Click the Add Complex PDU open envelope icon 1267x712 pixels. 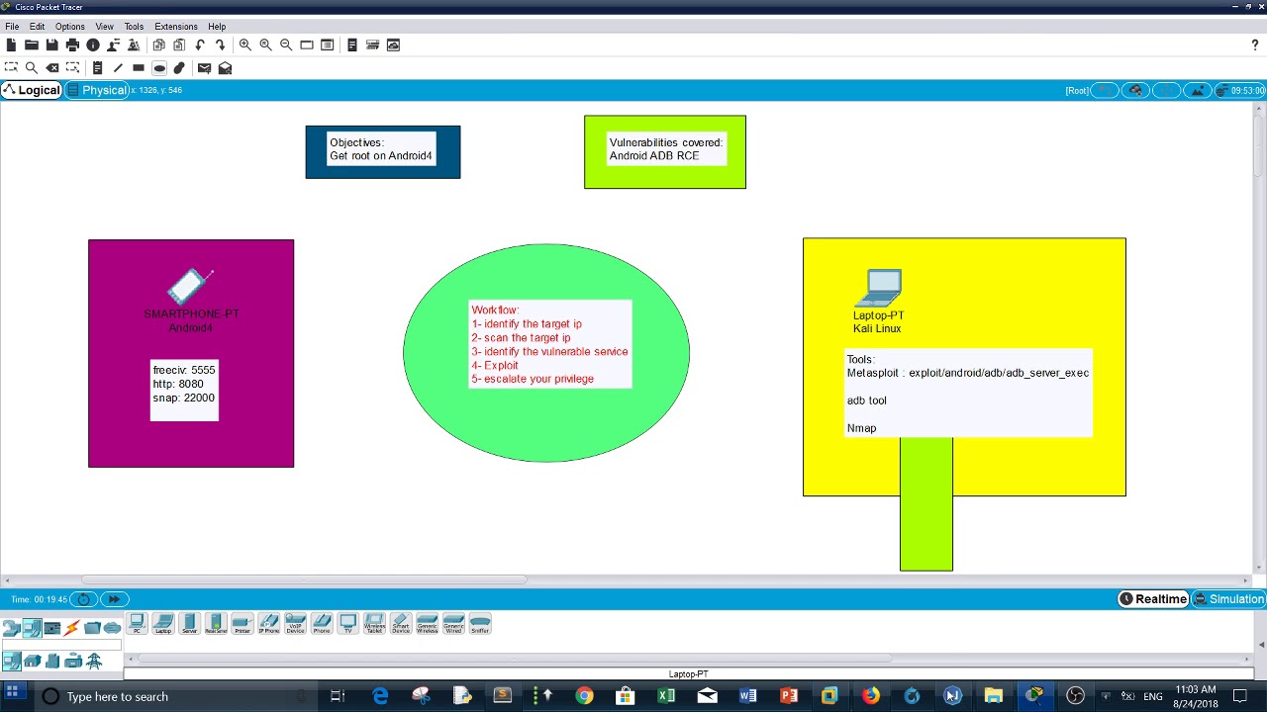(225, 67)
